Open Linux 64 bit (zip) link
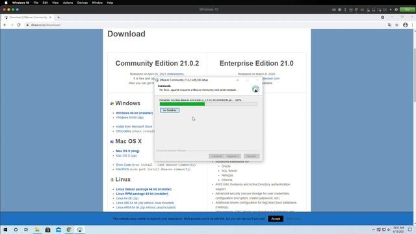The height and width of the screenshot is (234, 416). coord(127,198)
